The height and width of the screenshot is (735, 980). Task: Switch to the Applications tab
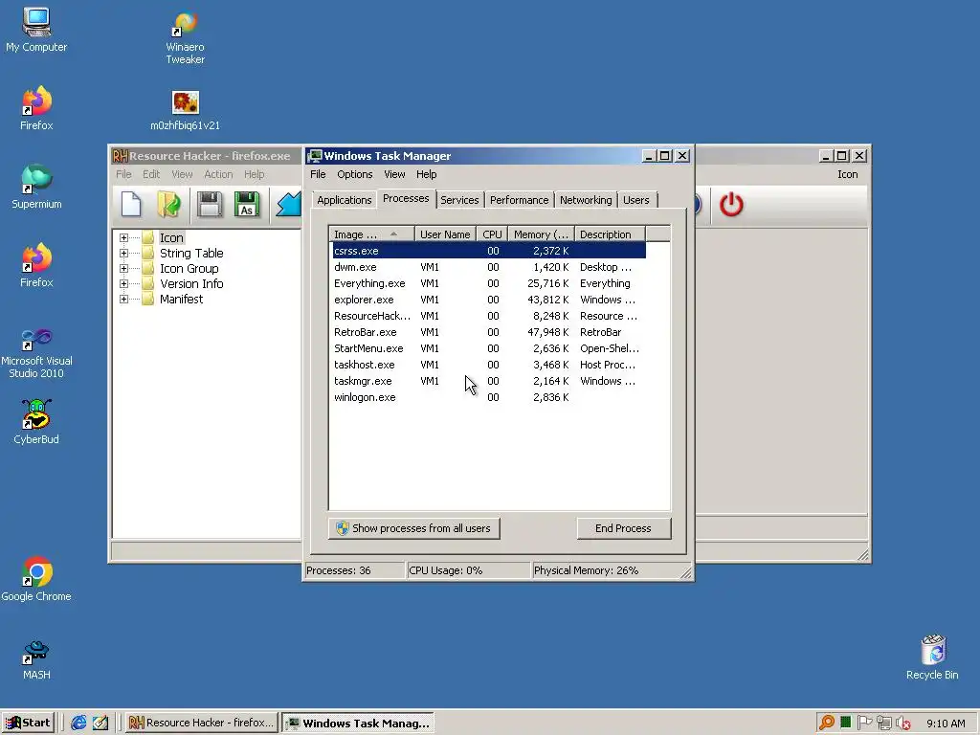tap(344, 200)
